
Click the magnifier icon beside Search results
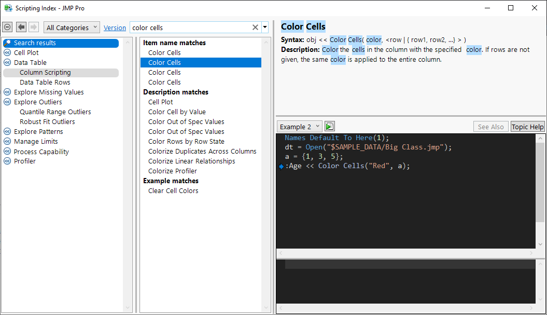[x=7, y=43]
